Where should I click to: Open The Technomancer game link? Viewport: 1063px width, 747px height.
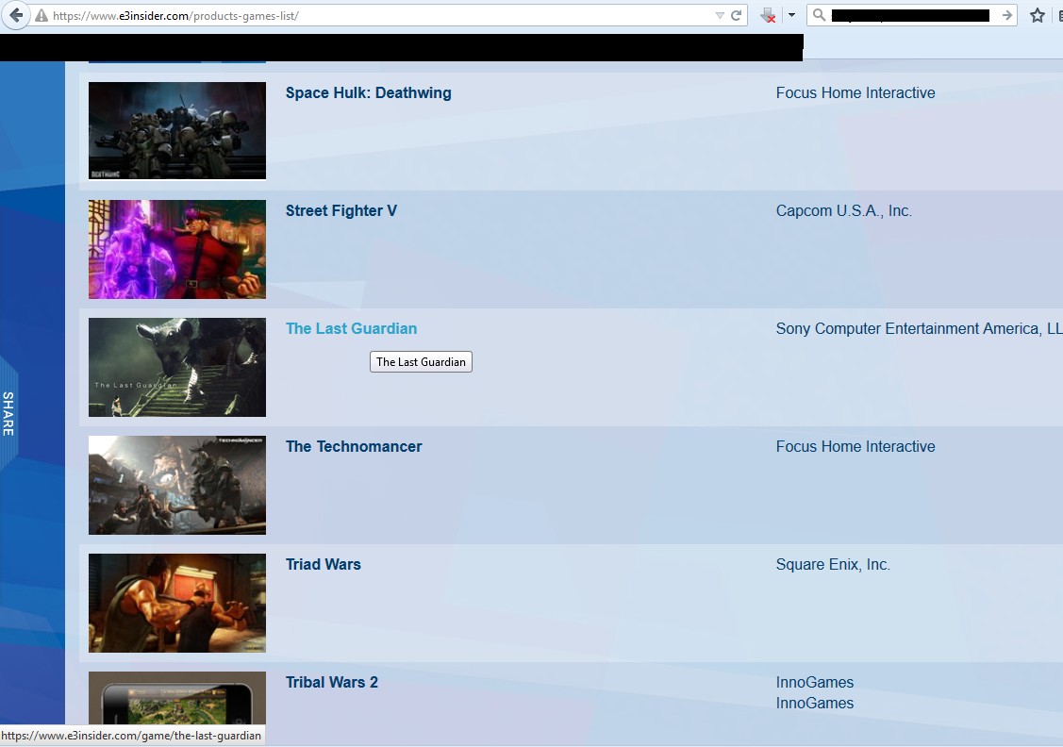353,447
